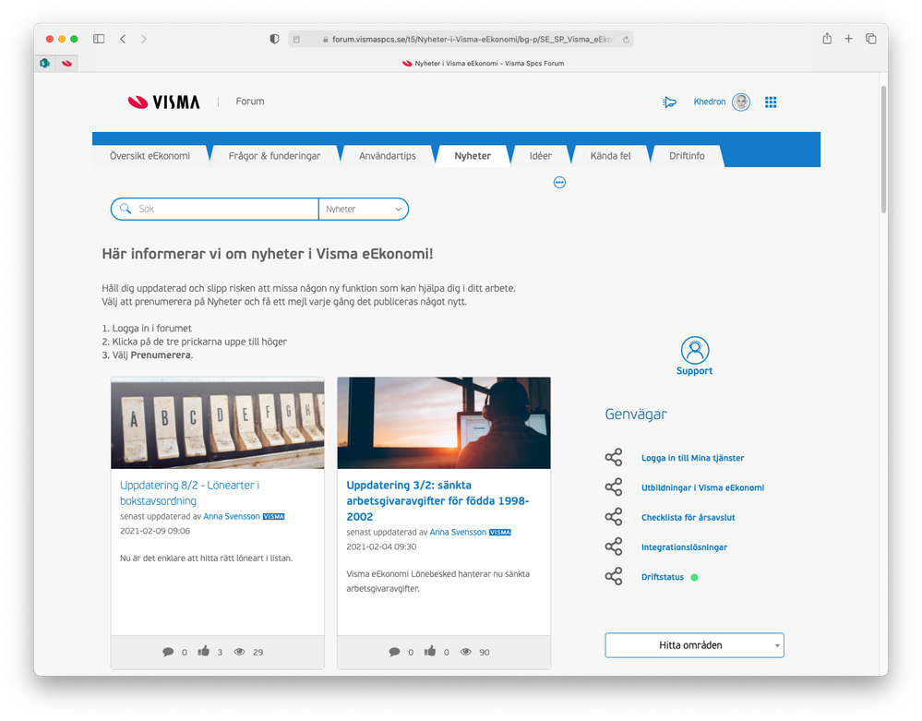This screenshot has width=922, height=721.
Task: Open Logga in till Mina tjänster link
Action: (692, 458)
